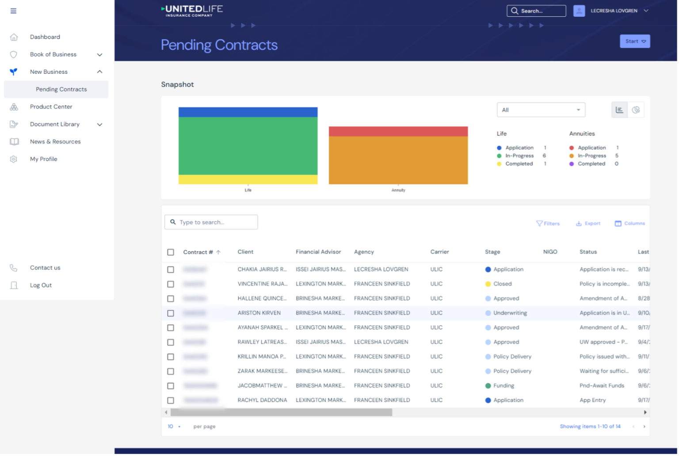Image resolution: width=679 pixels, height=456 pixels.
Task: Open the Columns chooser icon
Action: (x=618, y=224)
